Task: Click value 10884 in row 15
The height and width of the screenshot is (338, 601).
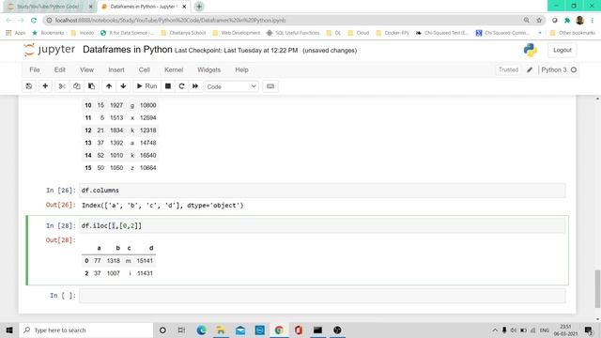Action: tap(148, 168)
